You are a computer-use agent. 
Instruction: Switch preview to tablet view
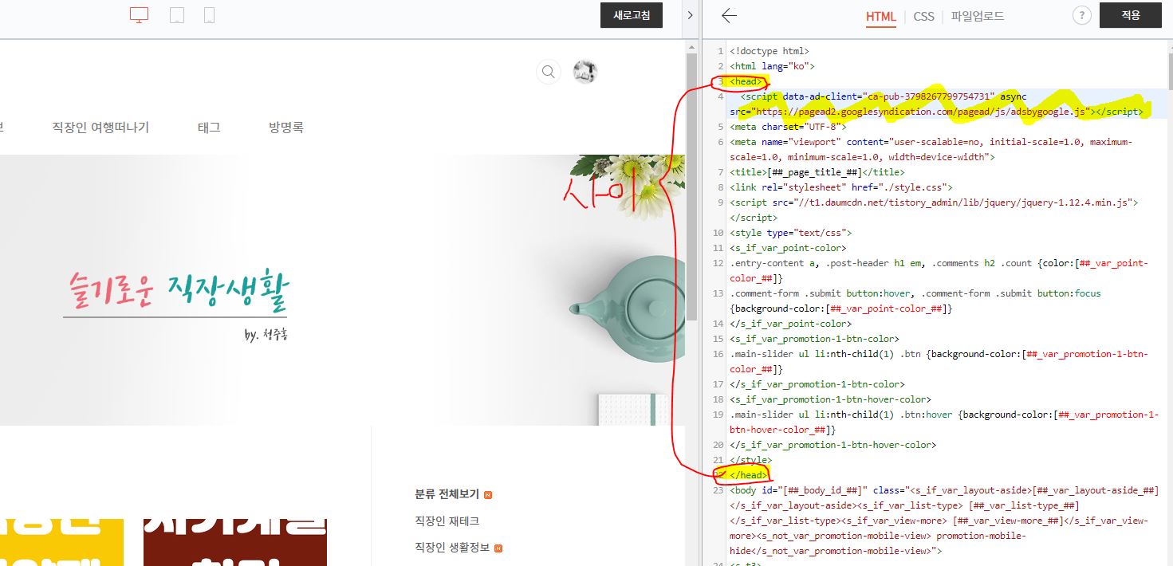pyautogui.click(x=177, y=15)
